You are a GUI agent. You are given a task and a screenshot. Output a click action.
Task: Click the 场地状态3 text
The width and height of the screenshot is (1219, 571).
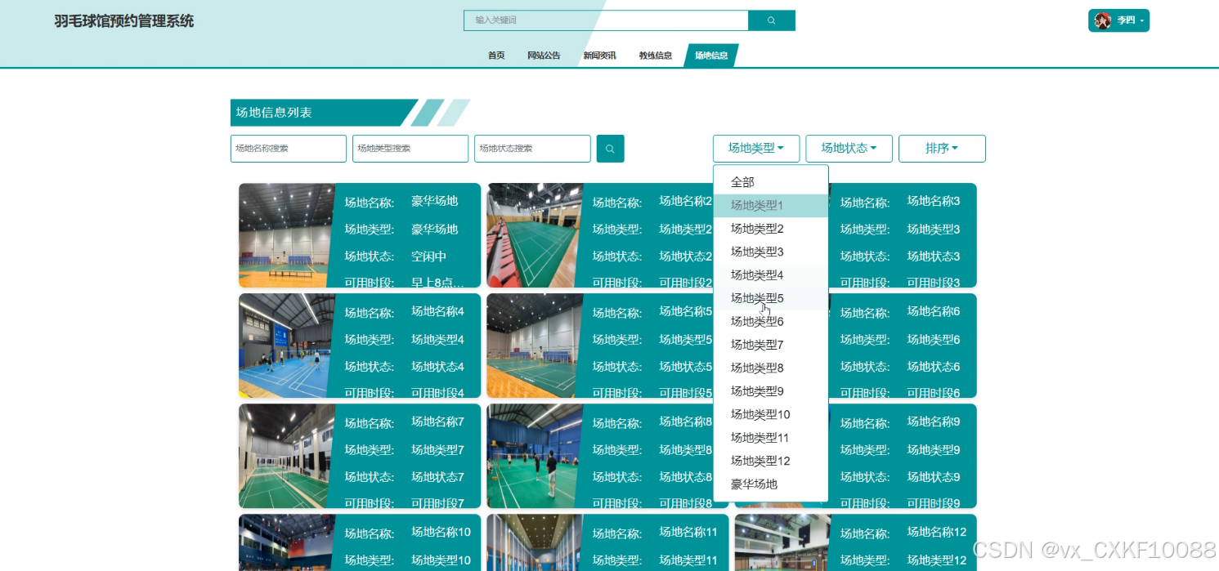click(934, 257)
